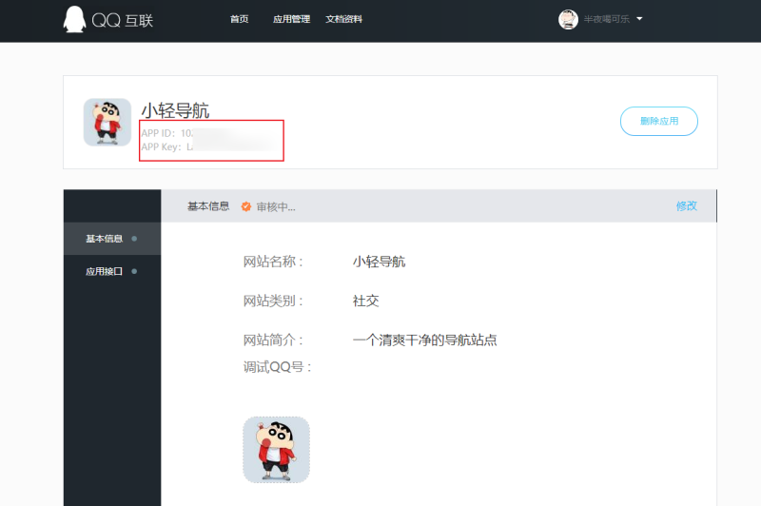
Task: Click the 小轻导航 app title heading
Action: pos(175,110)
